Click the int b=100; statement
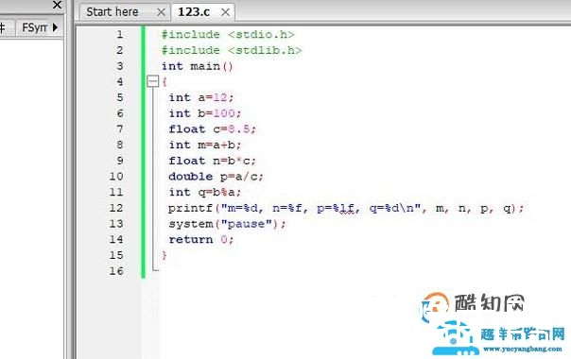The image size is (571, 359). click(x=204, y=113)
